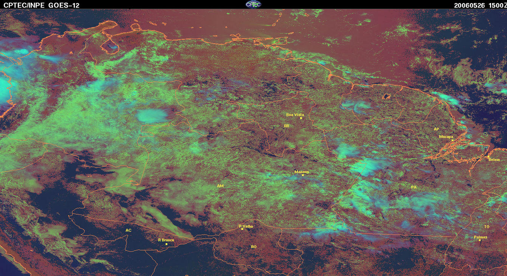Click the AC state label

pos(129,230)
